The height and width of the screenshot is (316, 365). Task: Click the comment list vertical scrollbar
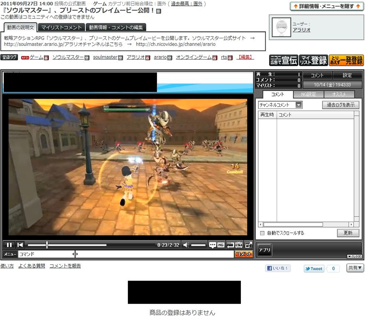tap(356, 166)
